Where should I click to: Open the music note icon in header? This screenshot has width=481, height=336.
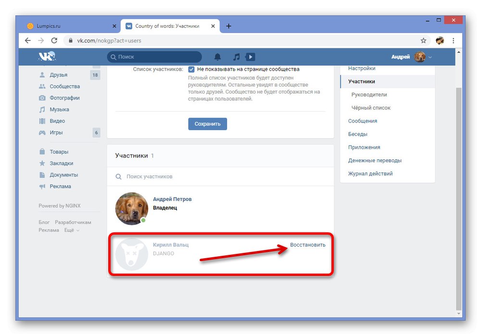click(236, 57)
